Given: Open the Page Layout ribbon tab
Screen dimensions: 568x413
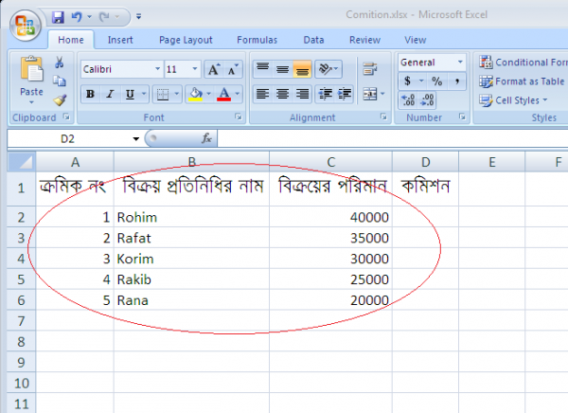Looking at the screenshot, I should point(186,40).
